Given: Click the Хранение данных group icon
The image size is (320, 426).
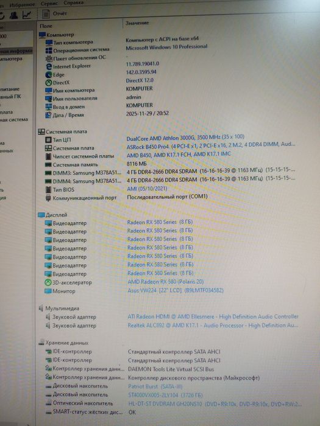Looking at the screenshot, I should [x=41, y=343].
